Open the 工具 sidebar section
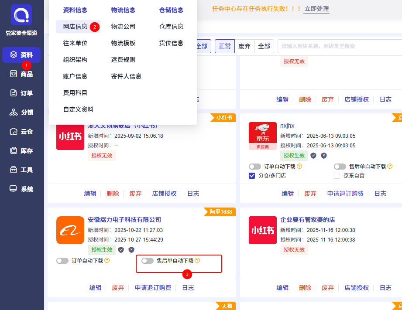402x310 pixels. click(21, 170)
